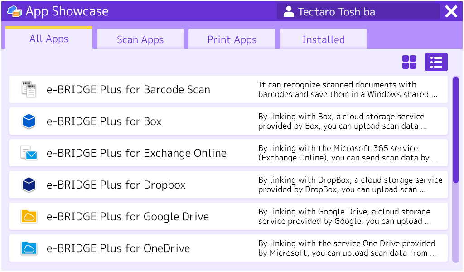The height and width of the screenshot is (272, 464).
Task: Open the All Apps tab
Action: click(49, 39)
